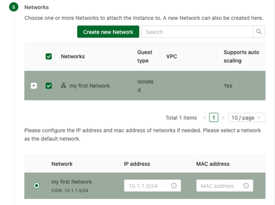This screenshot has height=205, width=275.
Task: Click the MAC address input box
Action: pos(225,185)
